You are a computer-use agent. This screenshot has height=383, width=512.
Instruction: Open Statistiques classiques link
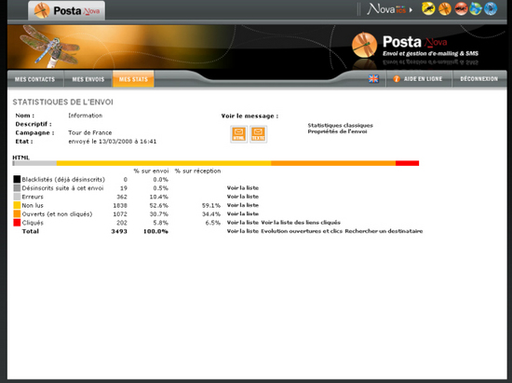[340, 125]
